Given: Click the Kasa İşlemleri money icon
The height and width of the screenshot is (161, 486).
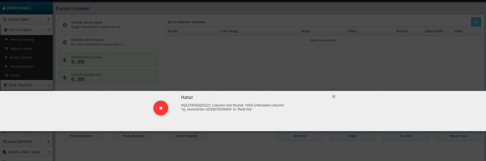Looking at the screenshot, I should coord(5,142).
